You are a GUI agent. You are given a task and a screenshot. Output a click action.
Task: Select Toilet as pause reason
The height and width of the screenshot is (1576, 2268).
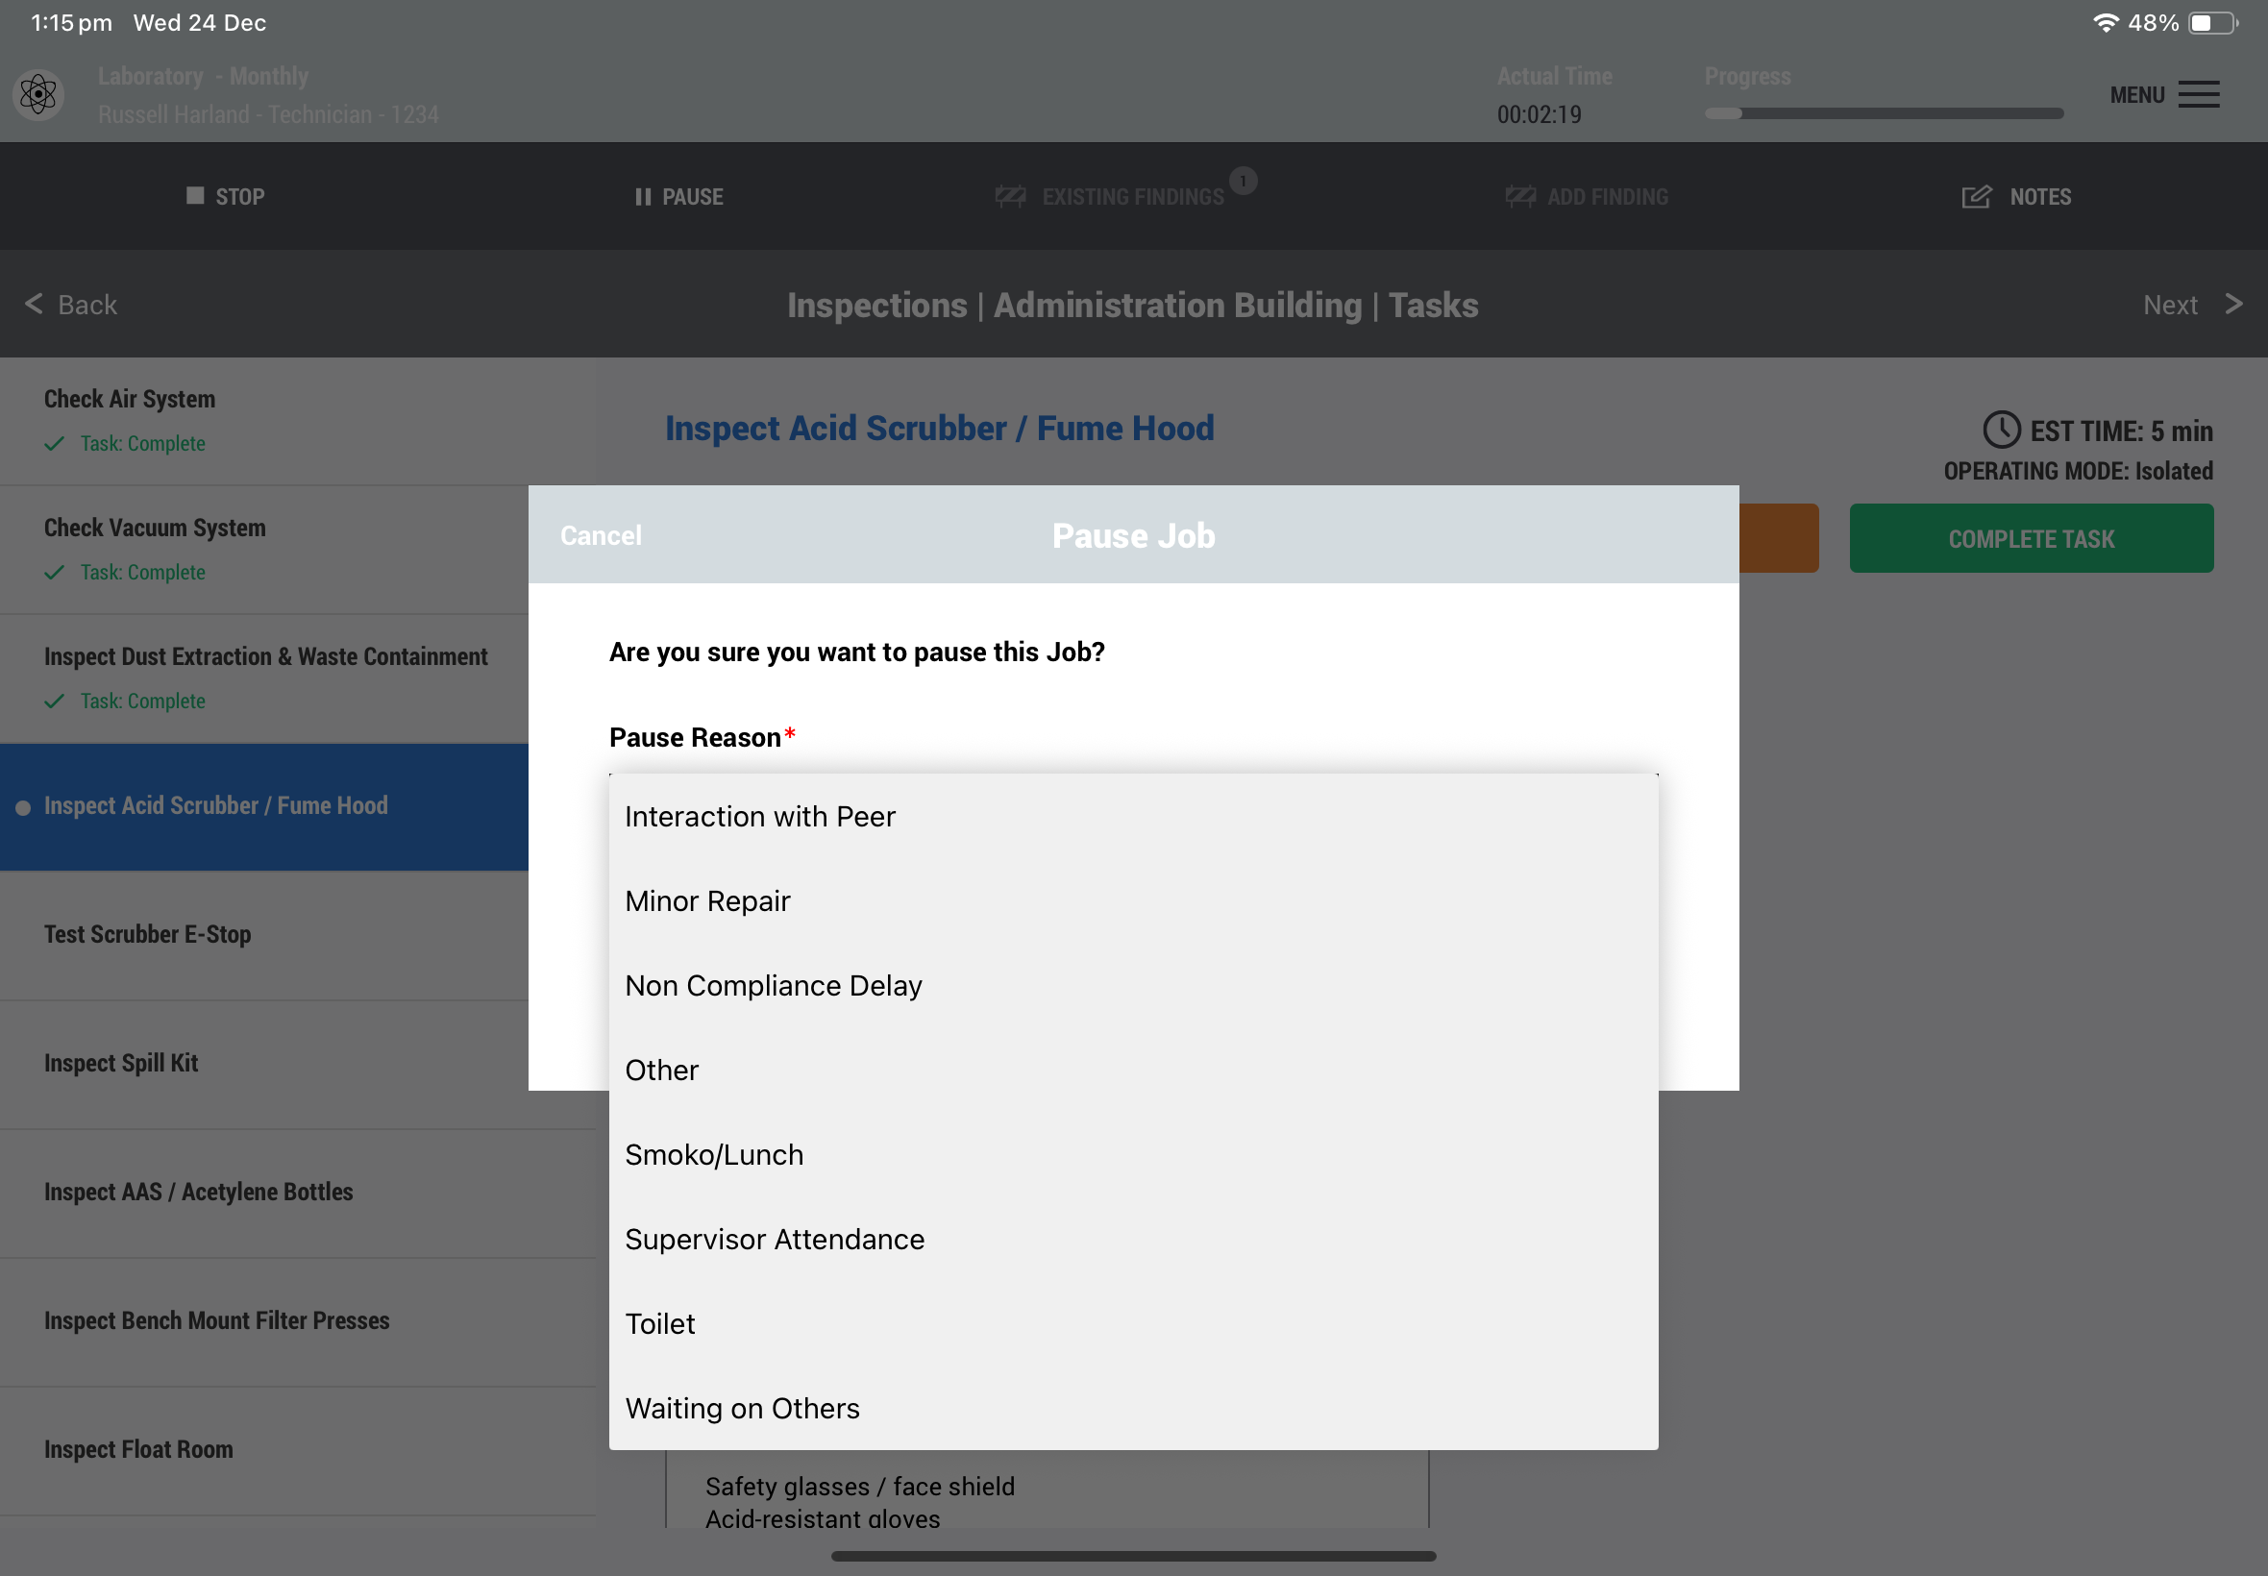point(659,1323)
